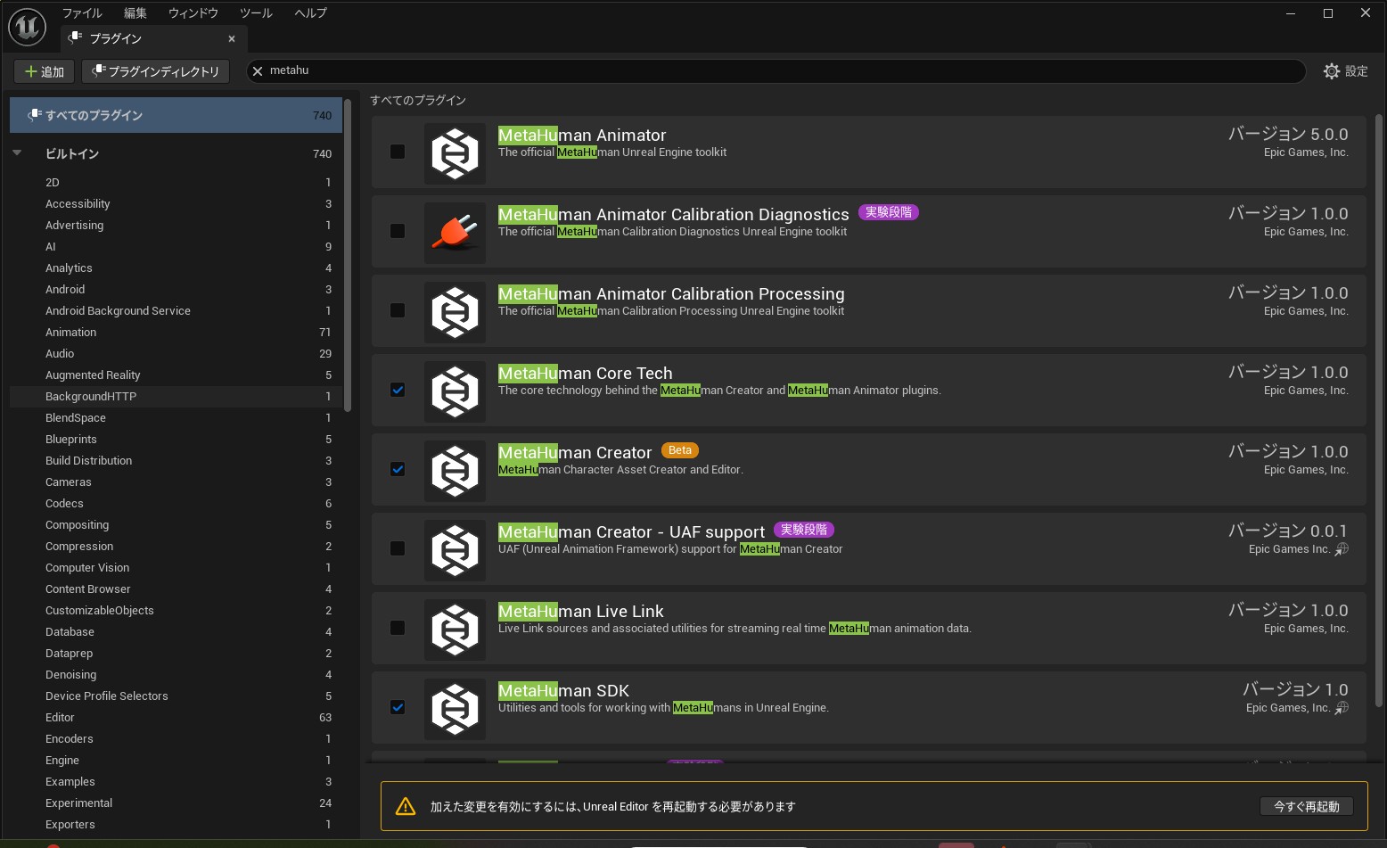Enable the MetaHuman Live Link checkbox

coord(398,628)
